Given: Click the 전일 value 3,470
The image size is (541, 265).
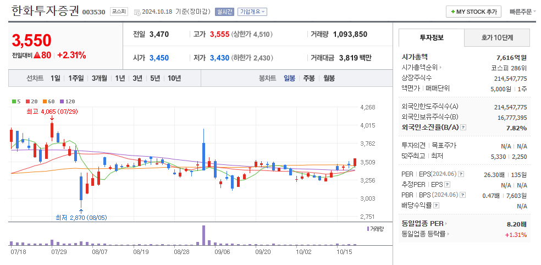Looking at the screenshot, I should (159, 34).
